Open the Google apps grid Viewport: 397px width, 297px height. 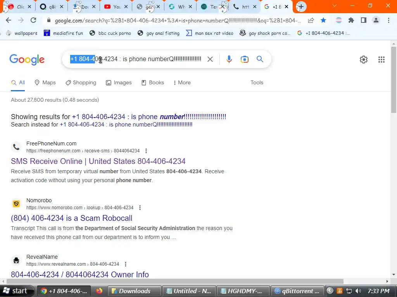click(381, 59)
